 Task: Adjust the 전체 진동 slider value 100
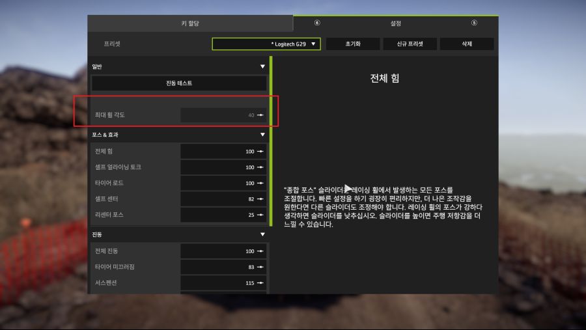pyautogui.click(x=223, y=251)
